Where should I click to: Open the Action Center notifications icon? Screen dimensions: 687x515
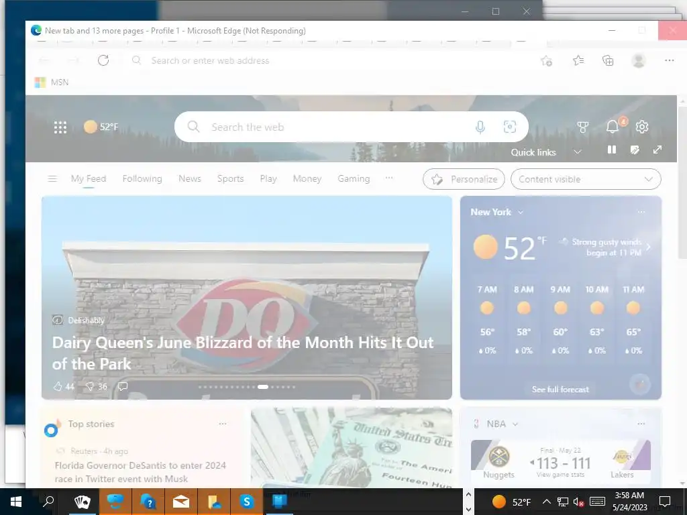665,502
